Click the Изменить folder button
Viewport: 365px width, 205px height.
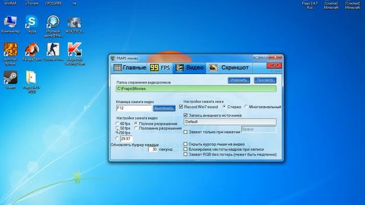point(238,80)
